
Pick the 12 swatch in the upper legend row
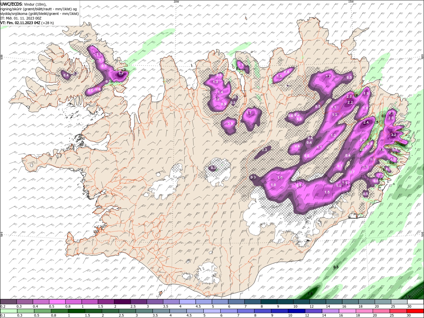tap(318, 302)
